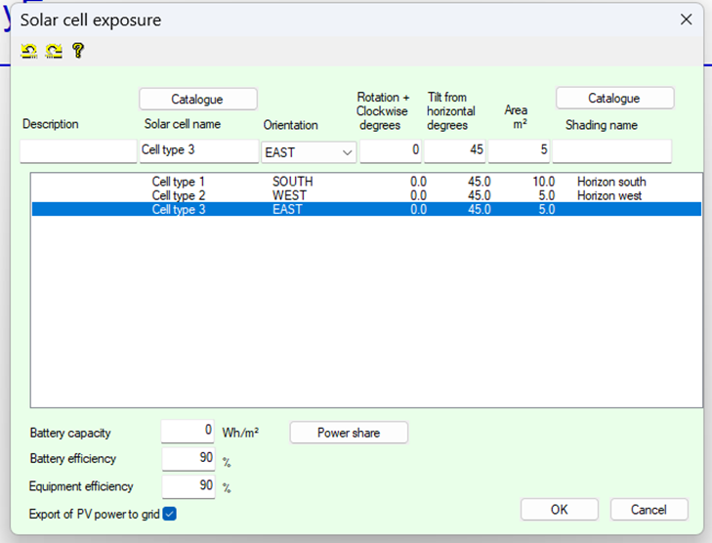
Task: Click the Description input field
Action: tap(78, 151)
